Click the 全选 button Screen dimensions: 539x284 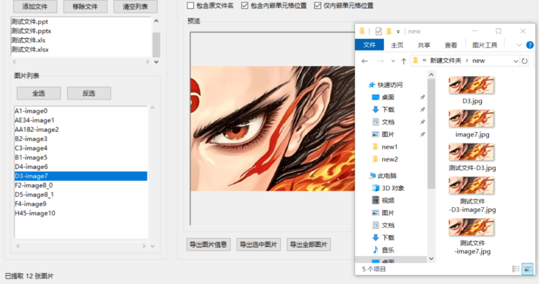pyautogui.click(x=39, y=93)
